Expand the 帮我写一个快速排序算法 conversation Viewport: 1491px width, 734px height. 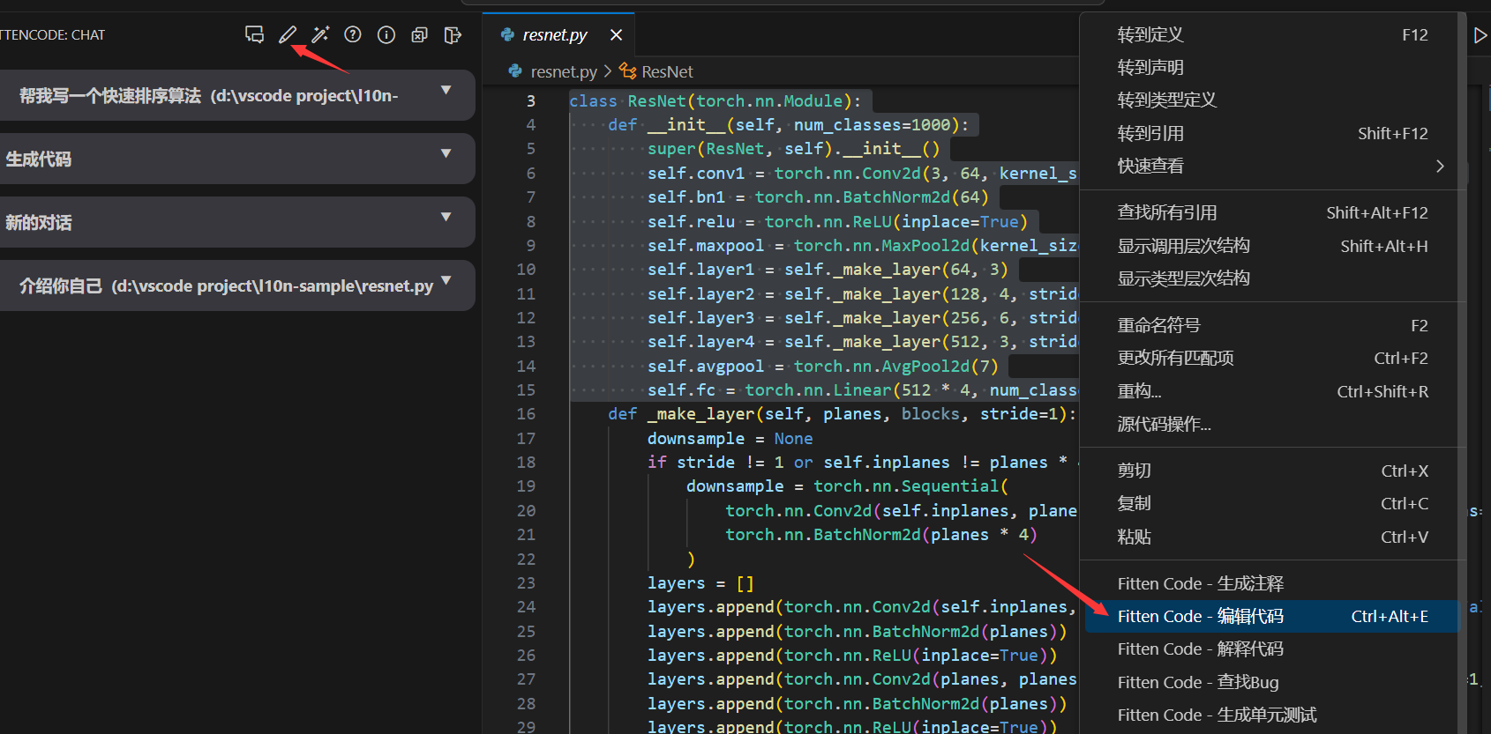[x=446, y=90]
